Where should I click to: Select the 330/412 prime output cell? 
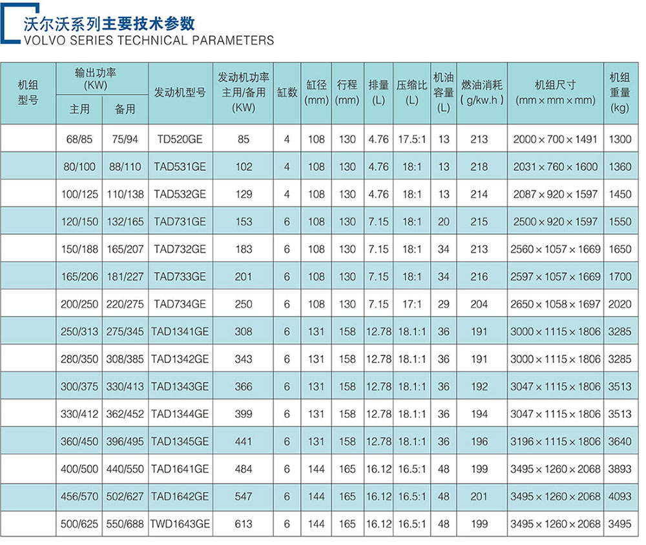click(x=79, y=414)
